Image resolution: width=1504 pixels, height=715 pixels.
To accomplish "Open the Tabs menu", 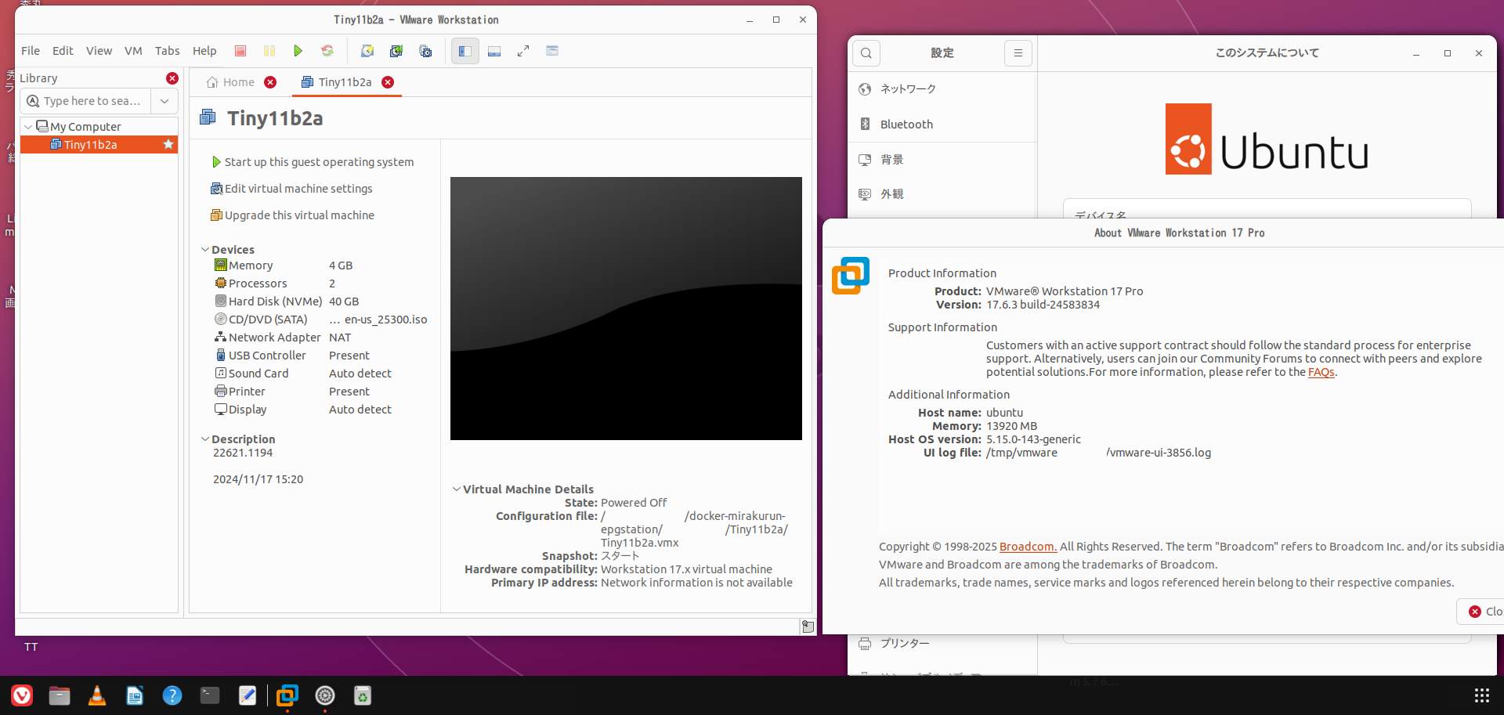I will pos(167,51).
